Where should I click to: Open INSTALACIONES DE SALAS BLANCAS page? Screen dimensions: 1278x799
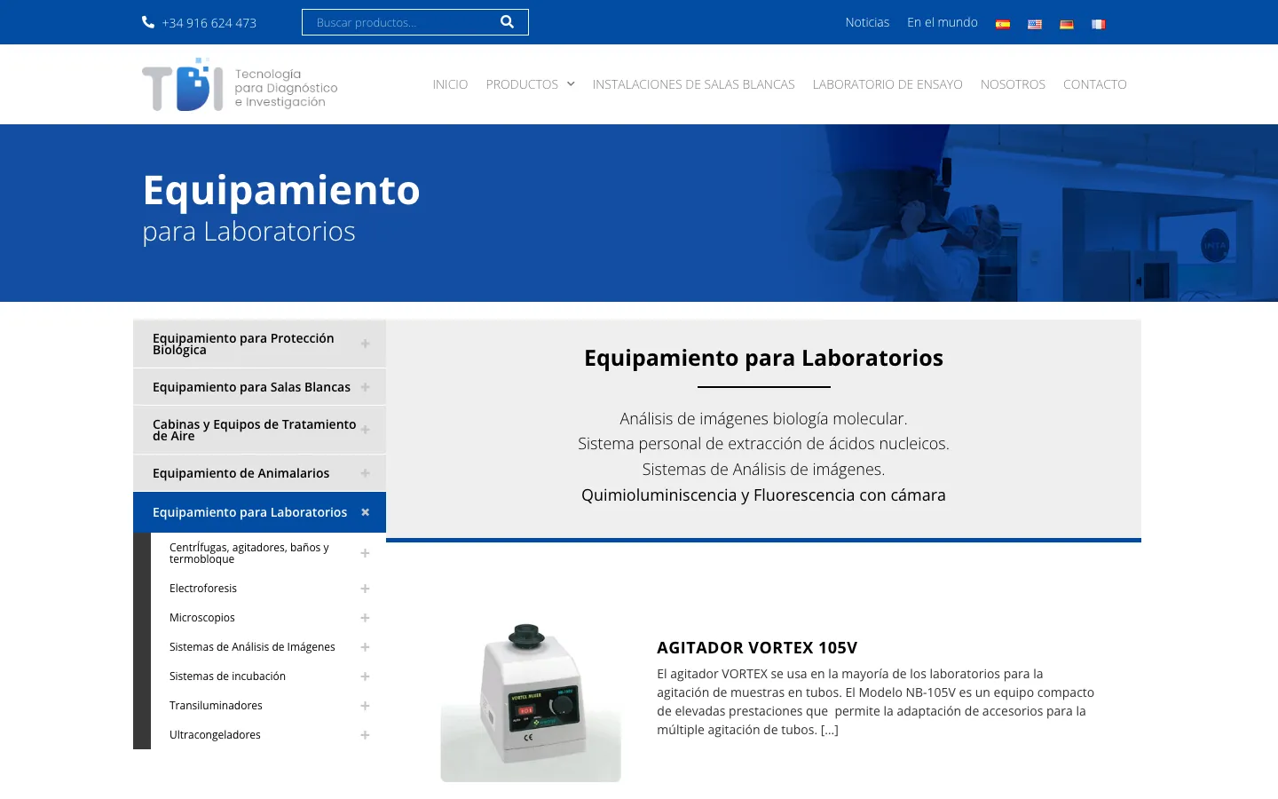(x=694, y=84)
